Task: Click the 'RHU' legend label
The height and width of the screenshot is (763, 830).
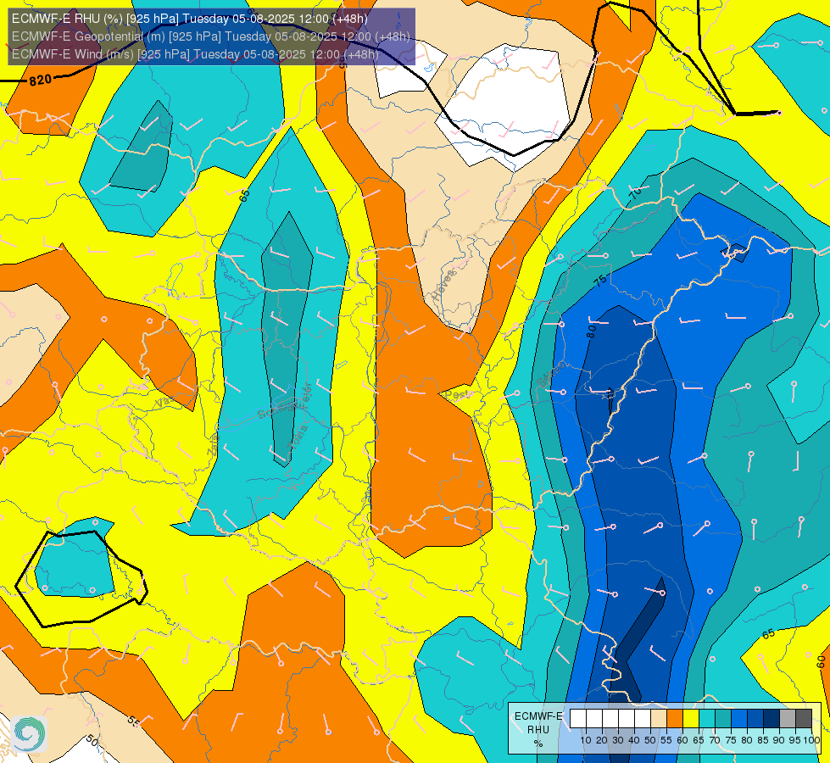Action: [538, 730]
